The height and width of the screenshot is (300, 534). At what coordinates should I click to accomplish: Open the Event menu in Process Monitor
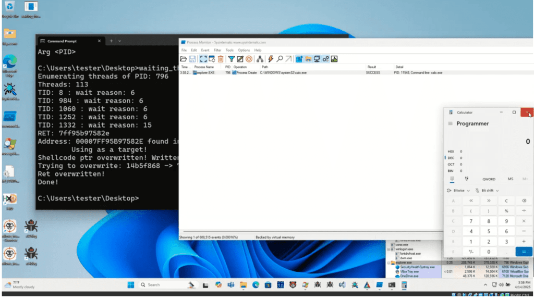[205, 50]
